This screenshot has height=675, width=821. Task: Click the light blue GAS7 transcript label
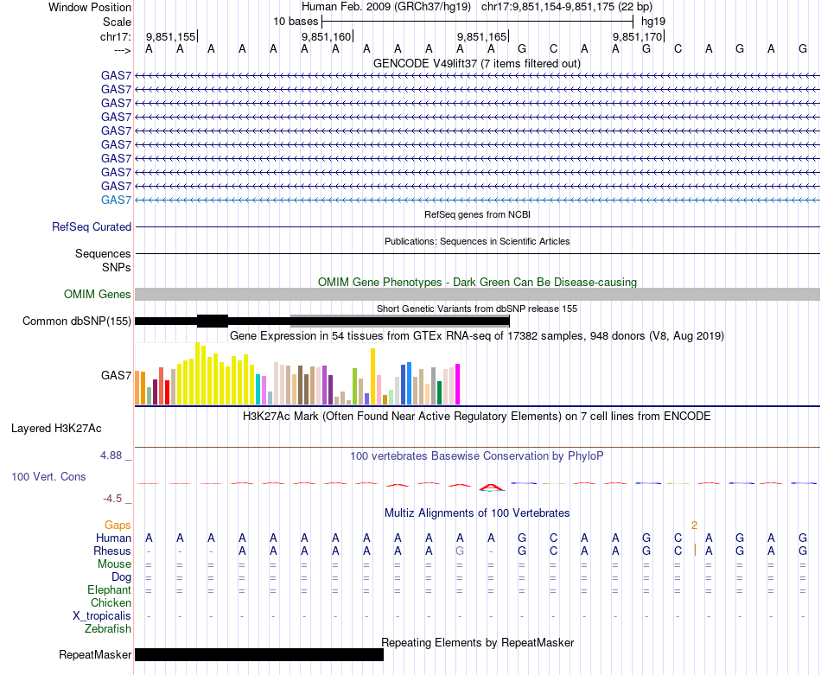(116, 200)
